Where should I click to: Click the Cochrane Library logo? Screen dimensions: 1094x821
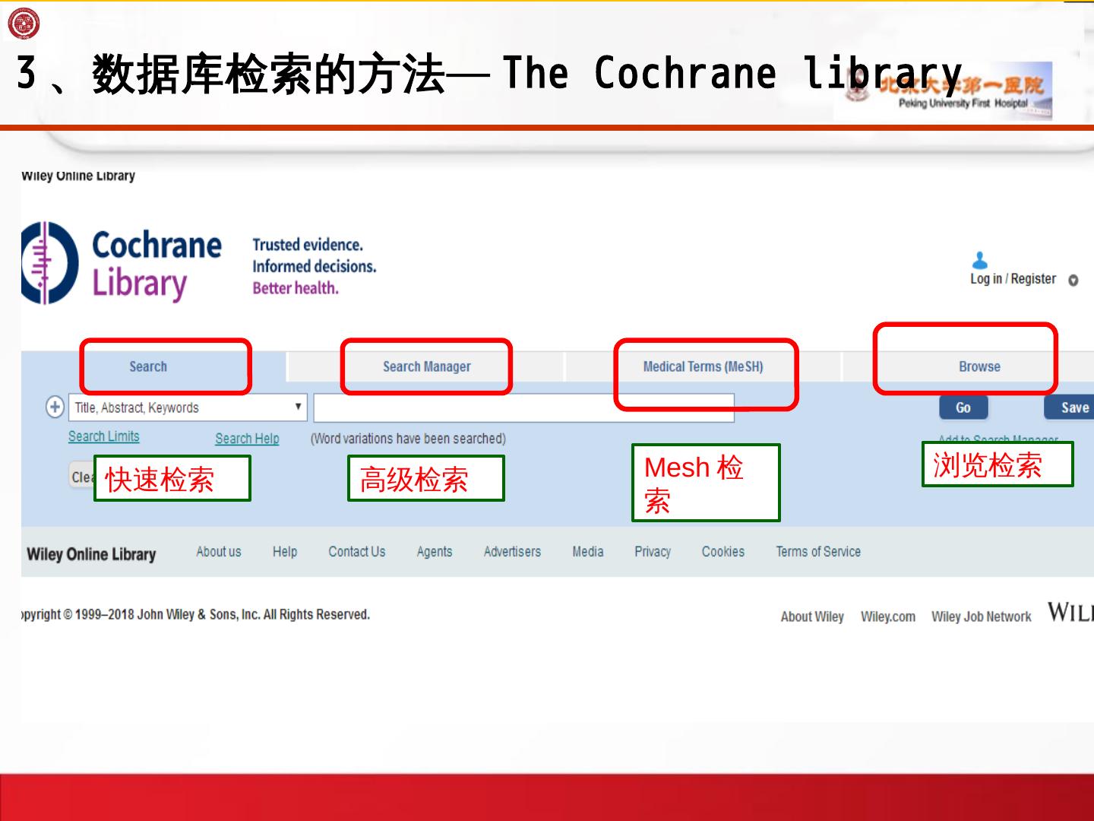pos(122,263)
